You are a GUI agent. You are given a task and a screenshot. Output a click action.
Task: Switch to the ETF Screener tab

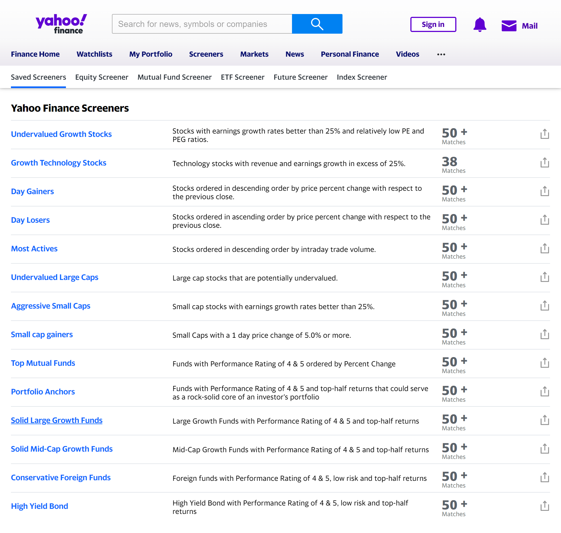coord(243,77)
